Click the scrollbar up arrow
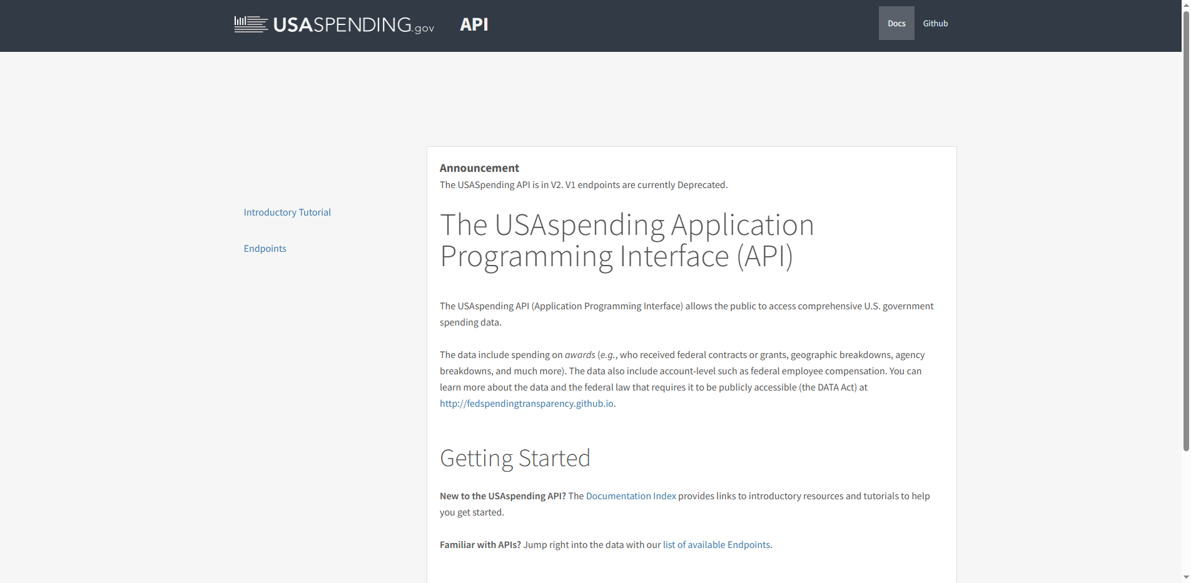 pos(1185,5)
